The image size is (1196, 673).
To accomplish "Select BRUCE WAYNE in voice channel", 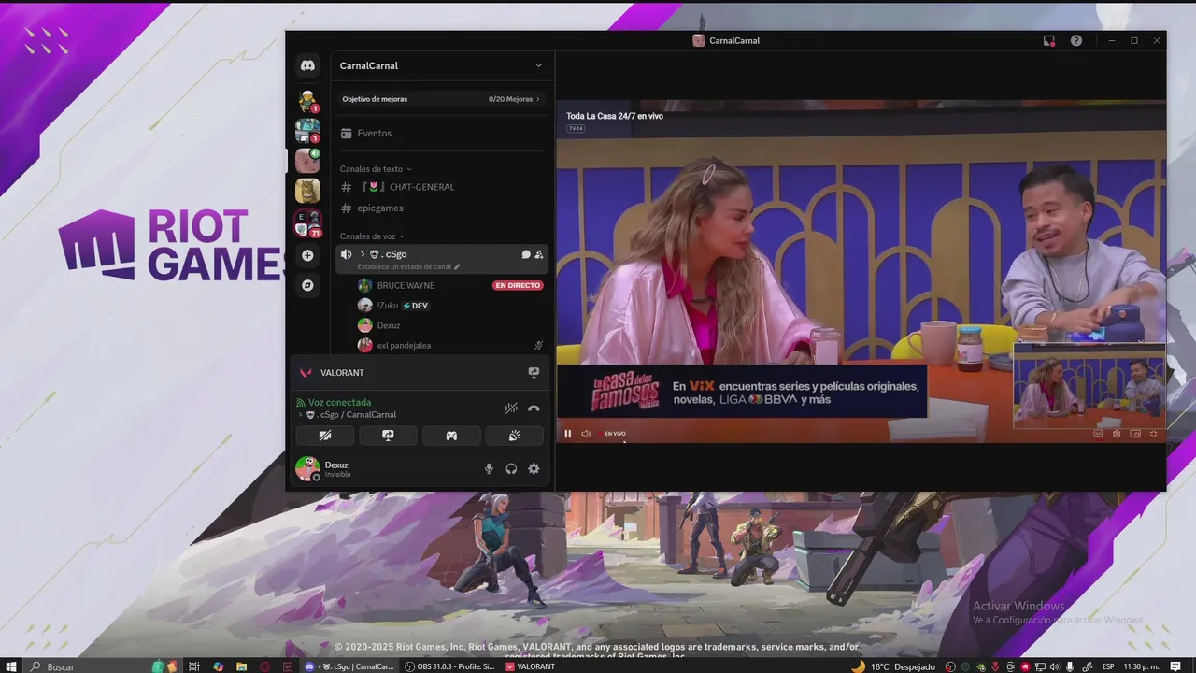I will point(406,285).
